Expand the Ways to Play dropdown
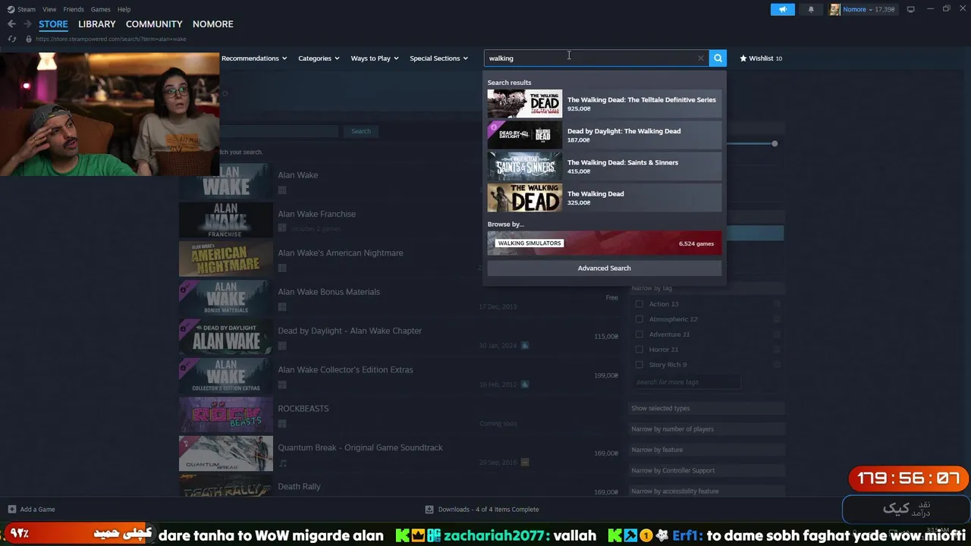 (375, 58)
